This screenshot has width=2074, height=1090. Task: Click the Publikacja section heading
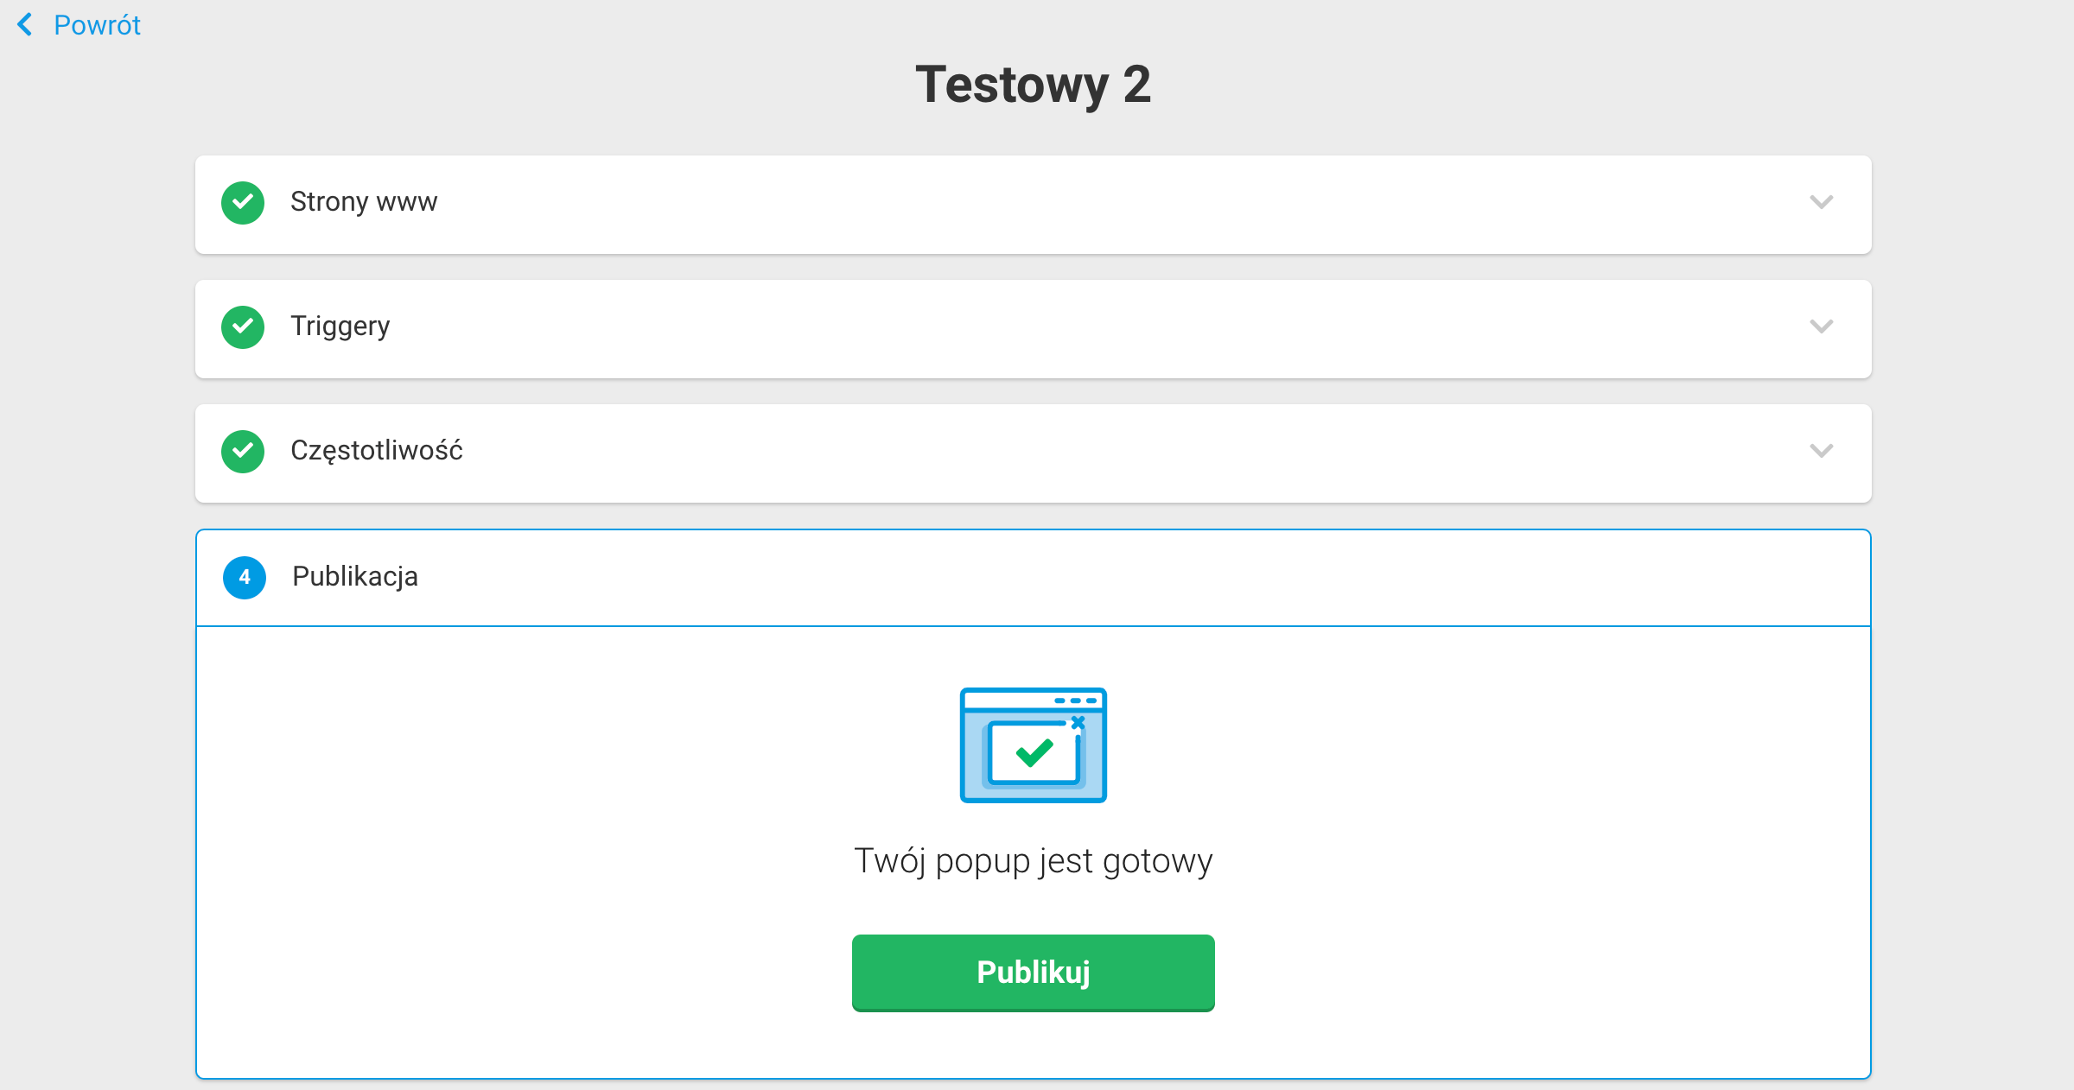pos(355,576)
